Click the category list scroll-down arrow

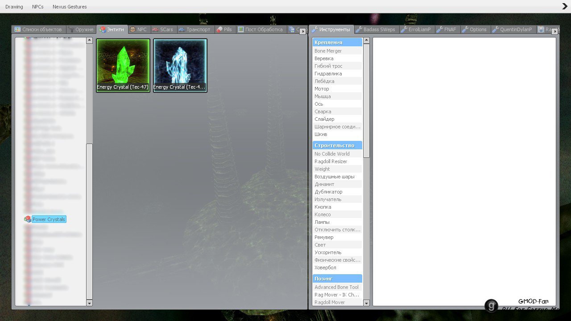click(x=89, y=303)
